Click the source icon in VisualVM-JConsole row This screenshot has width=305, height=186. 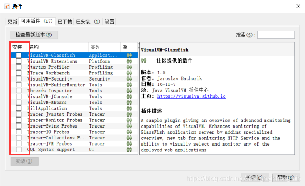point(129,96)
